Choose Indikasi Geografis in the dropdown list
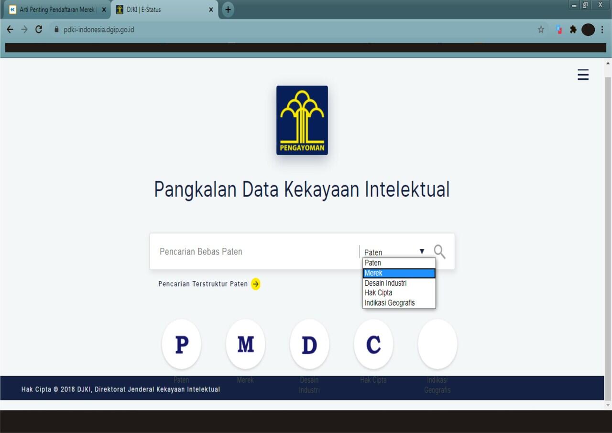This screenshot has width=612, height=433. 399,303
